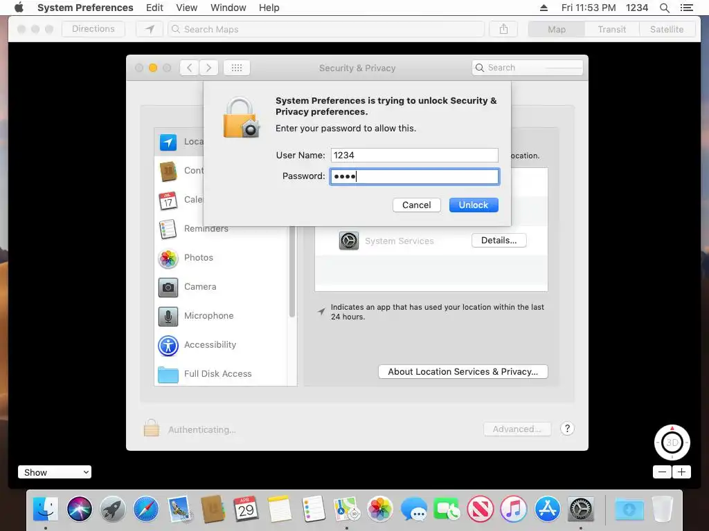Open System Preferences from the Dock
Image resolution: width=709 pixels, height=531 pixels.
pyautogui.click(x=581, y=509)
